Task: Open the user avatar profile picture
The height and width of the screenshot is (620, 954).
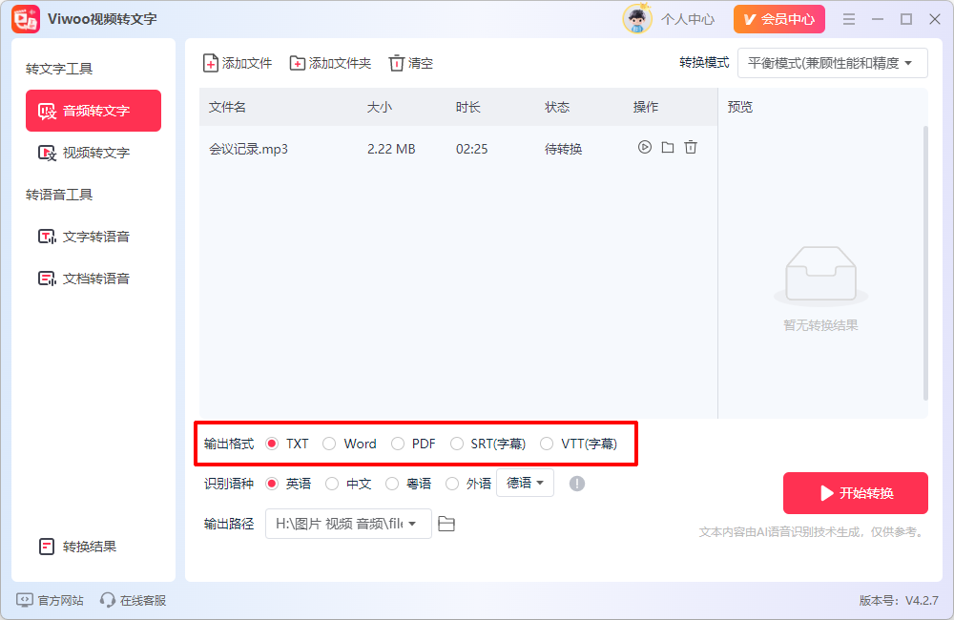Action: tap(637, 19)
